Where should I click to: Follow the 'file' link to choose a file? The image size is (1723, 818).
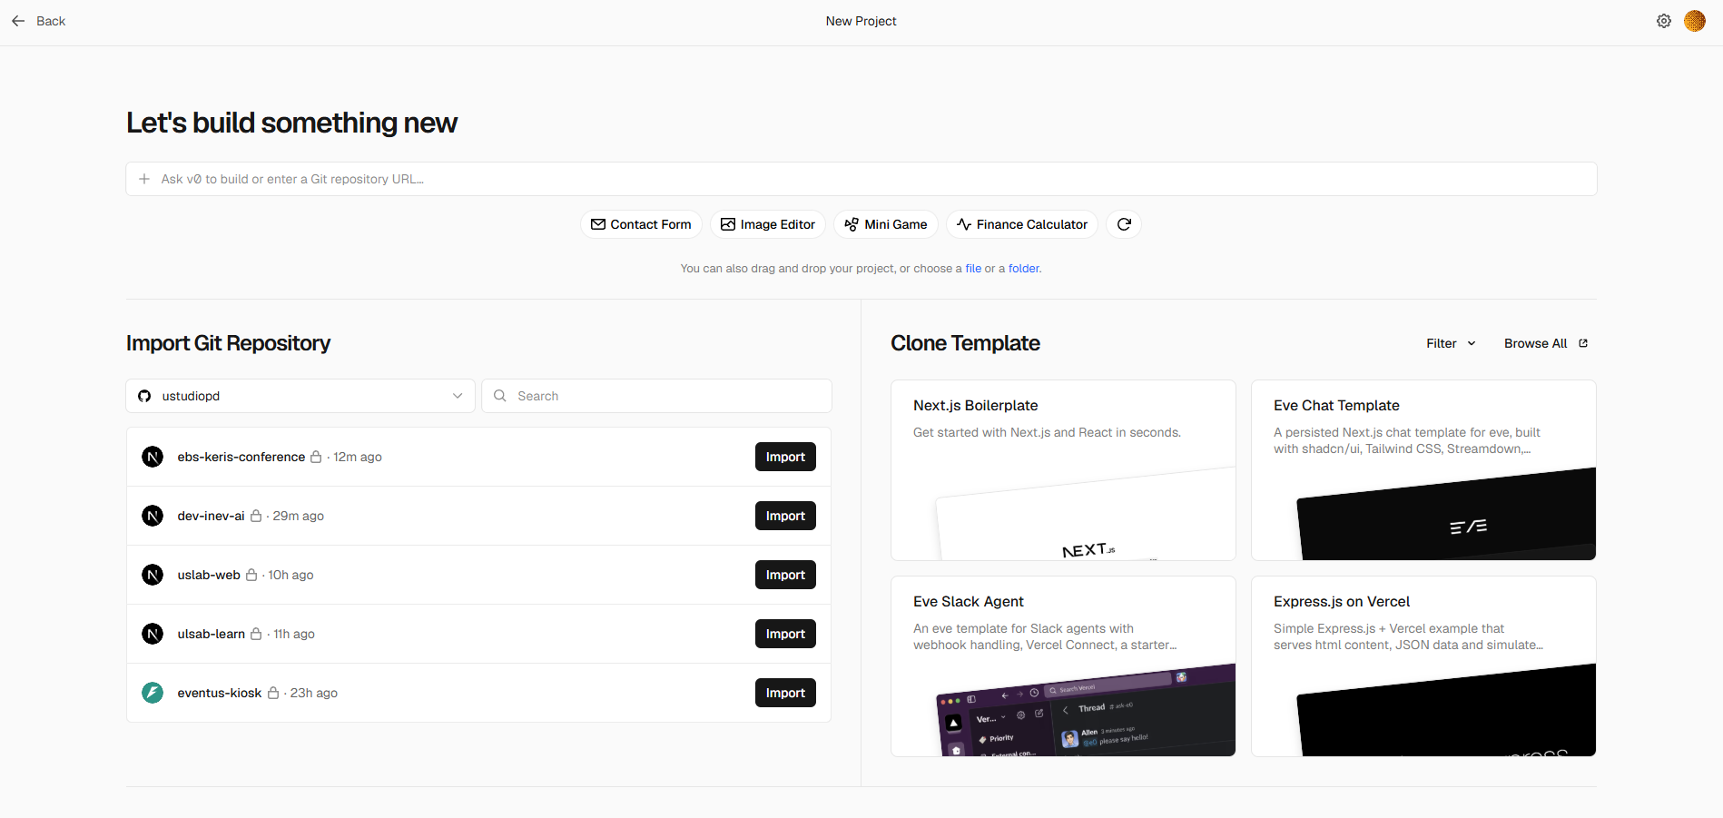973,269
